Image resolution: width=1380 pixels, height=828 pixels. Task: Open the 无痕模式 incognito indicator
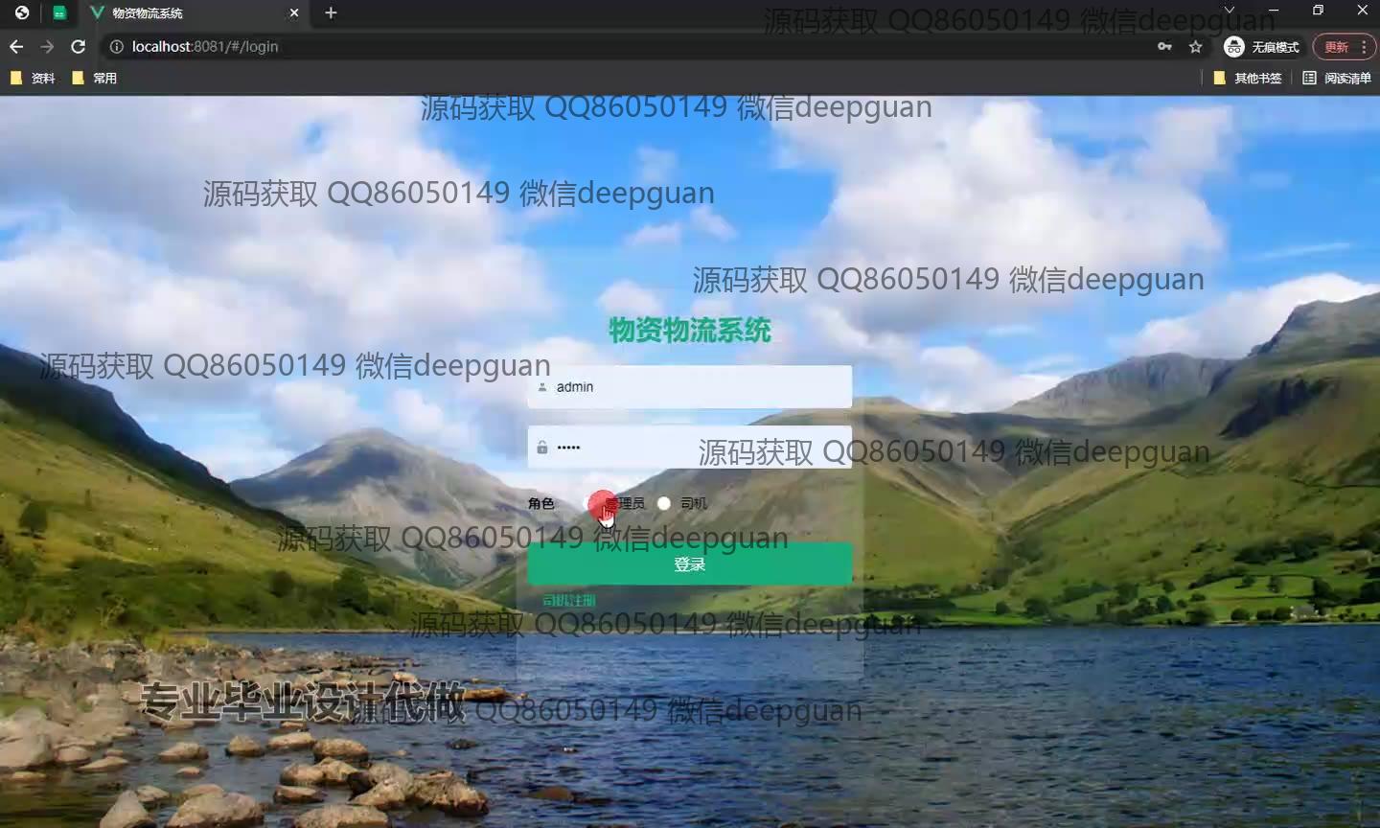click(1262, 46)
